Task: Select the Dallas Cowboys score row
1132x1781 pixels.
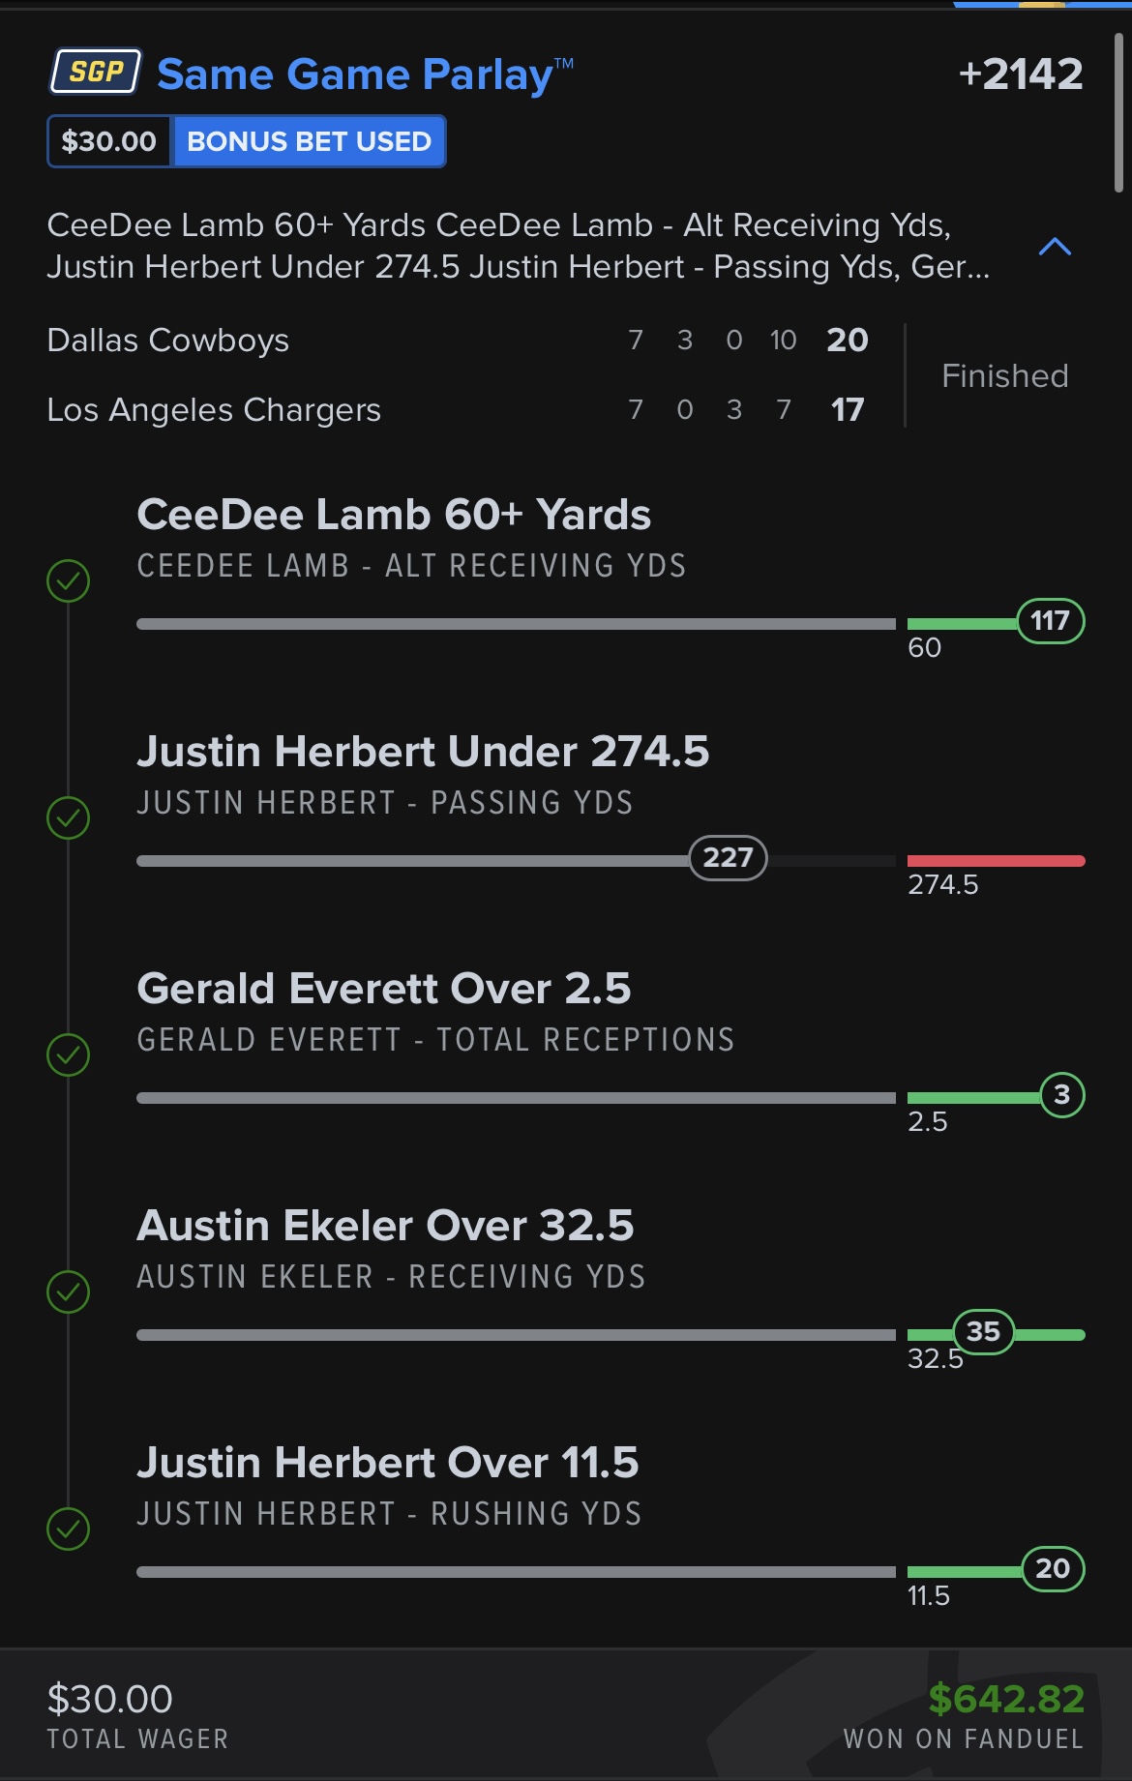Action: [x=458, y=341]
